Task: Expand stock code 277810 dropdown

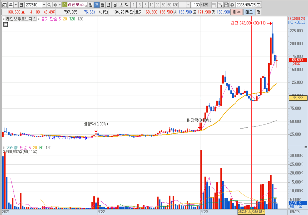Action: pos(44,4)
